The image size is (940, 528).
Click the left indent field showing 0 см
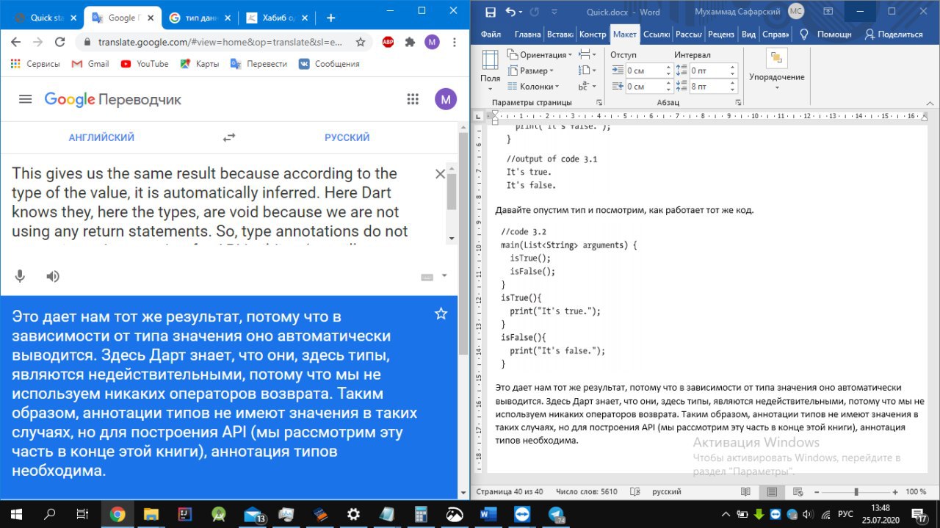[x=644, y=70]
